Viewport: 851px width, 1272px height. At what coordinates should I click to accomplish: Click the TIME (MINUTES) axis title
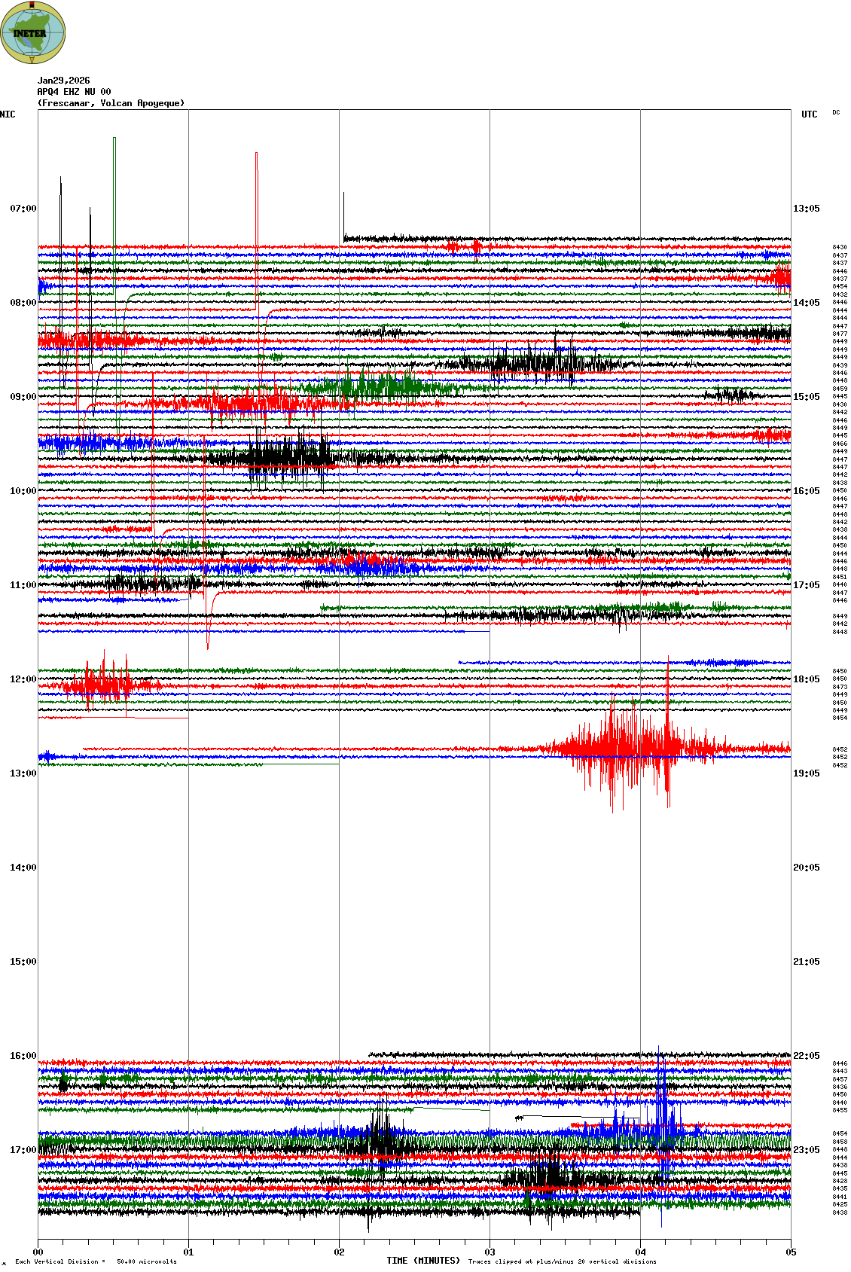[x=423, y=1261]
